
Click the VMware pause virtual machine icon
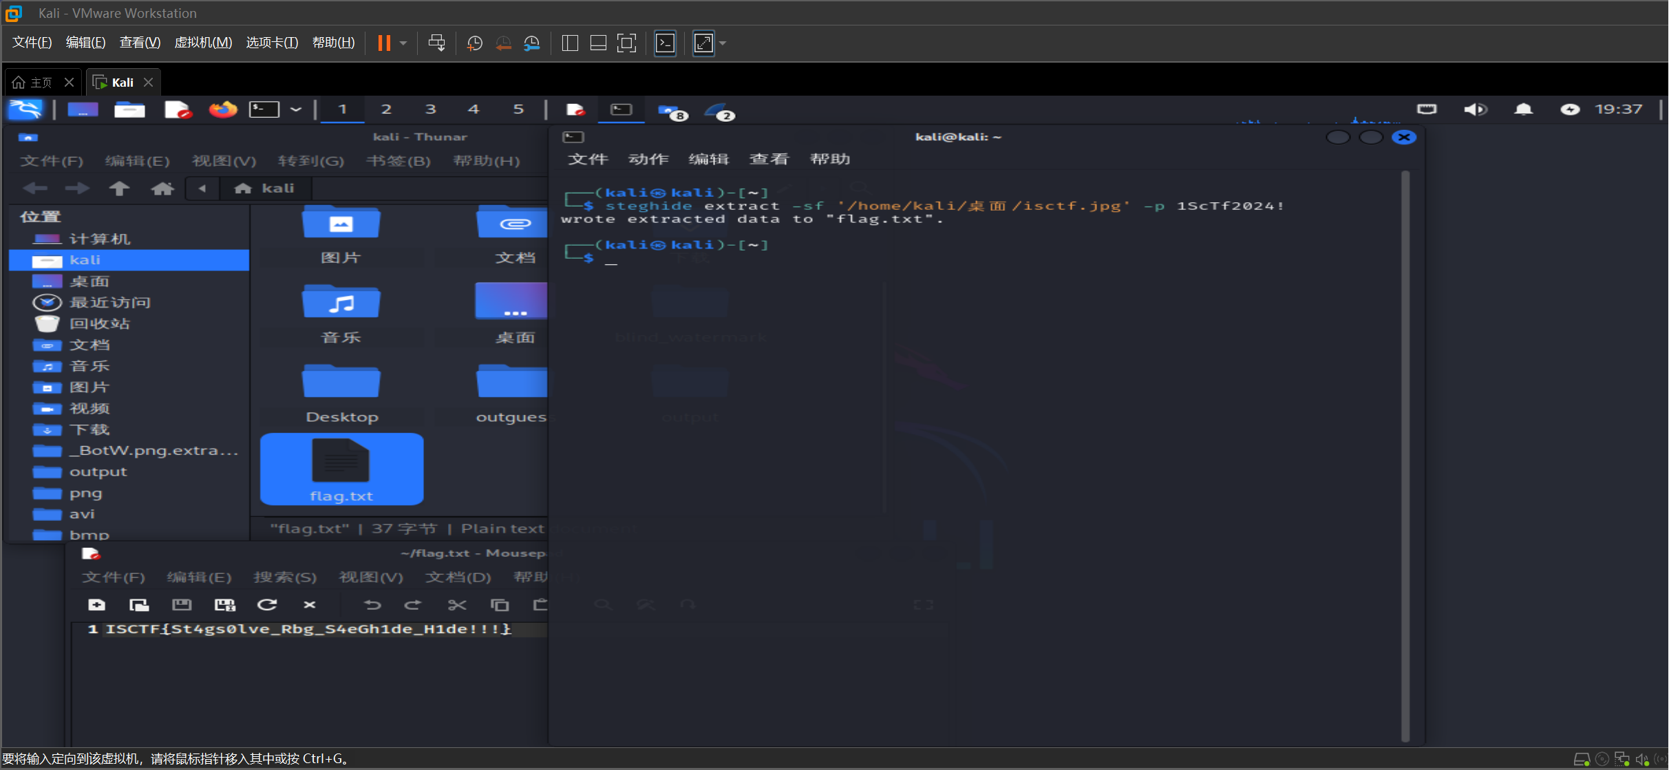(x=384, y=43)
